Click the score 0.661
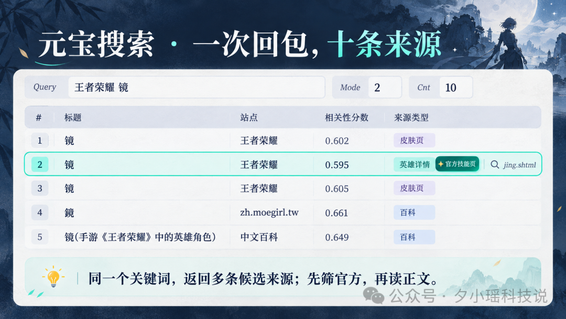Image resolution: width=566 pixels, height=319 pixels. coord(336,213)
